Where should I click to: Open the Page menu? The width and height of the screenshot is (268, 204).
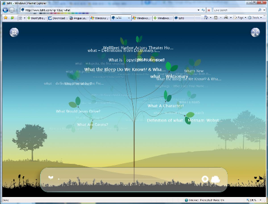[240, 18]
